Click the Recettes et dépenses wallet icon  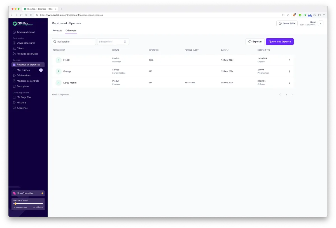pyautogui.click(x=14, y=65)
